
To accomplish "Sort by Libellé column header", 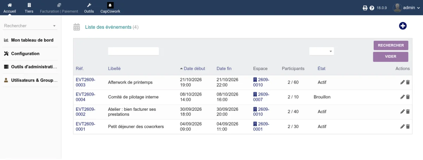I will (x=114, y=69).
